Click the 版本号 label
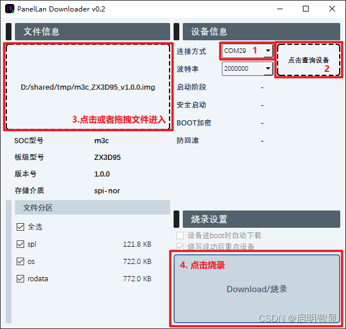Viewport: 346px width, 329px height. 25,174
